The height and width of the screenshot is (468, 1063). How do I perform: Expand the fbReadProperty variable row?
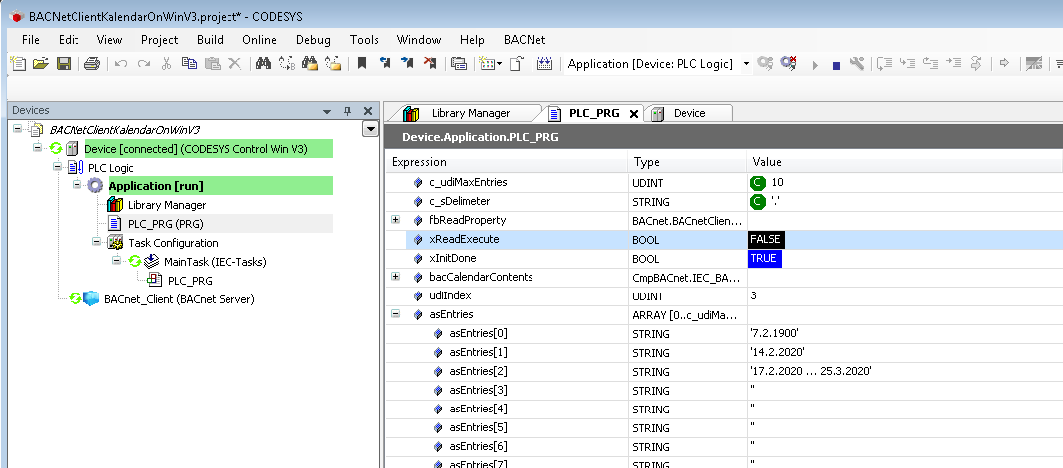click(396, 220)
